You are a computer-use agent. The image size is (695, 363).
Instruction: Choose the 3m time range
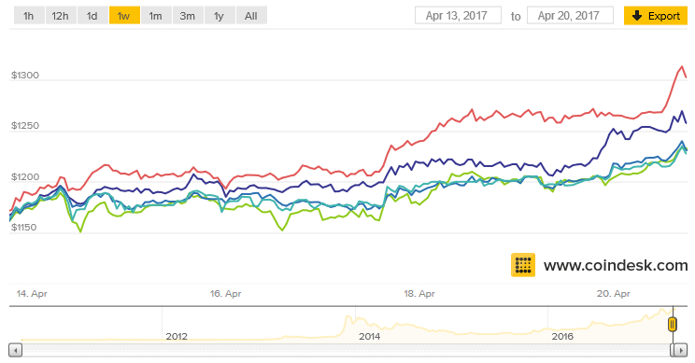point(188,16)
